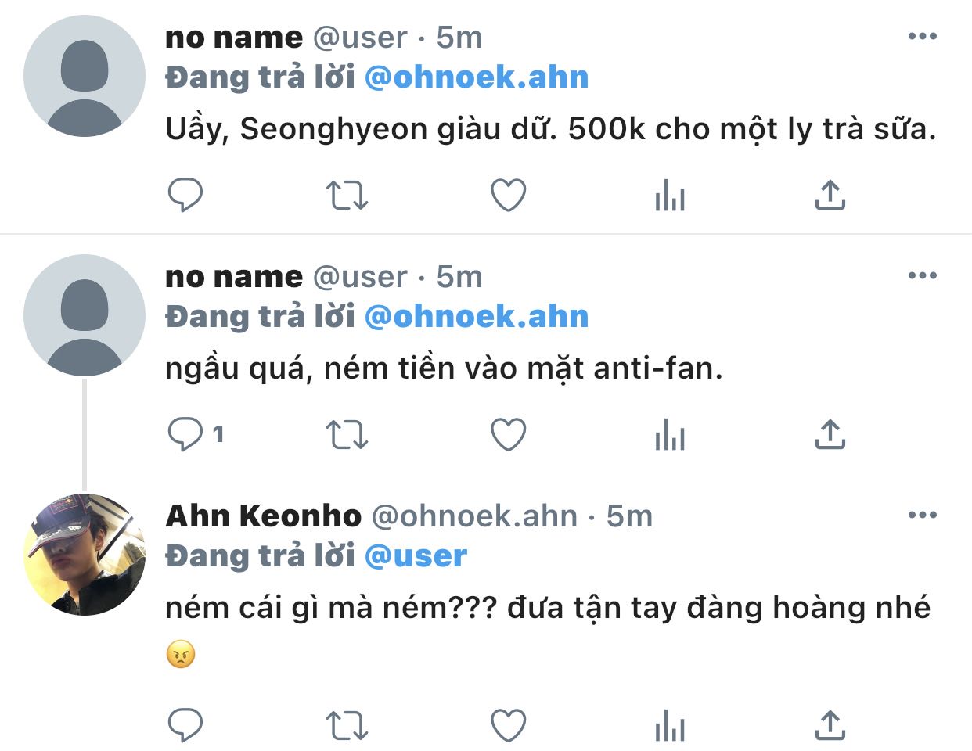Retweet the anti-fan tweet
Viewport: 972px width, 751px height.
(x=346, y=435)
